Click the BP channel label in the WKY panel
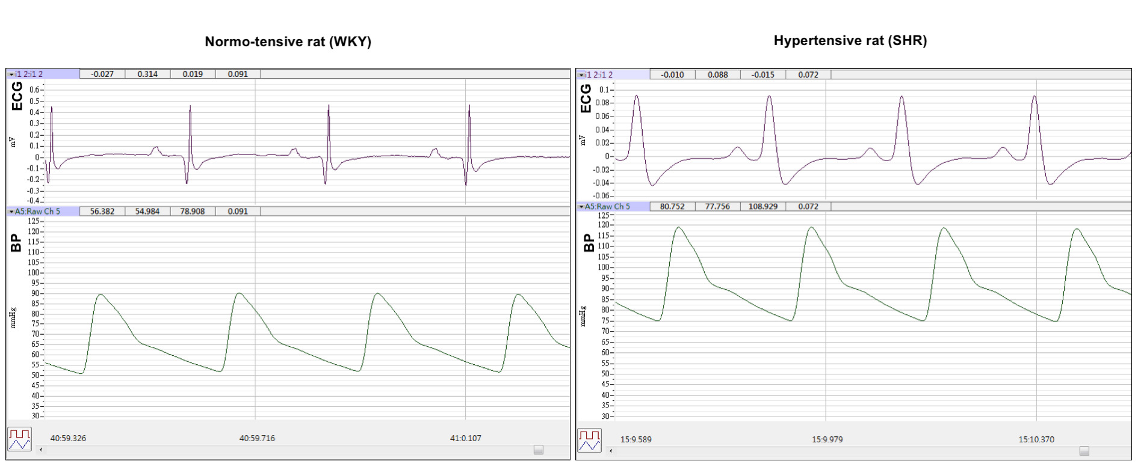 pyautogui.click(x=16, y=243)
